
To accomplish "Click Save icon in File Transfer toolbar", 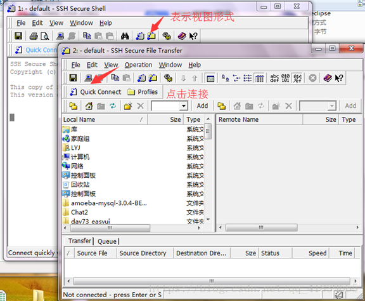I will coord(73,78).
